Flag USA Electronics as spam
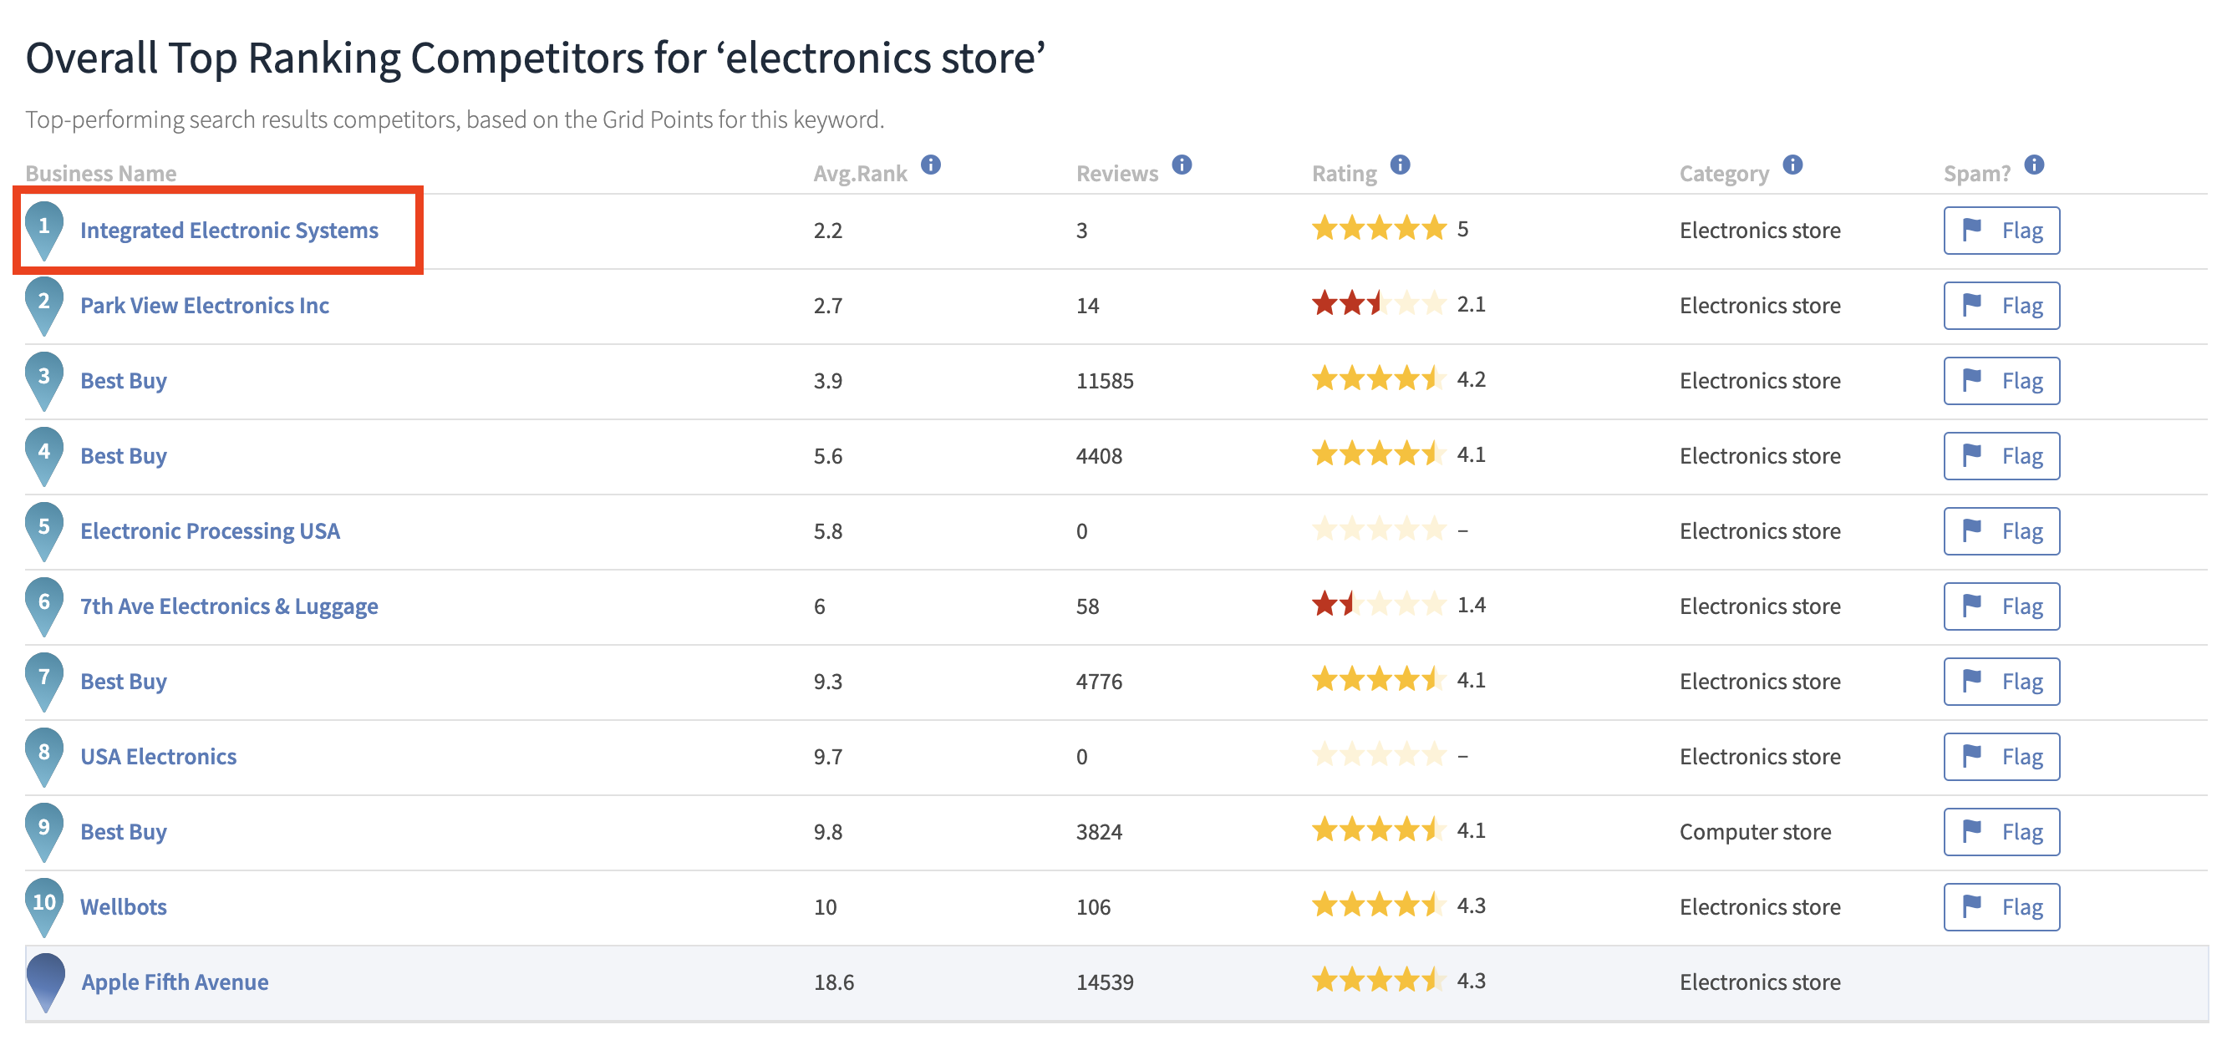This screenshot has height=1040, width=2227. (2001, 758)
